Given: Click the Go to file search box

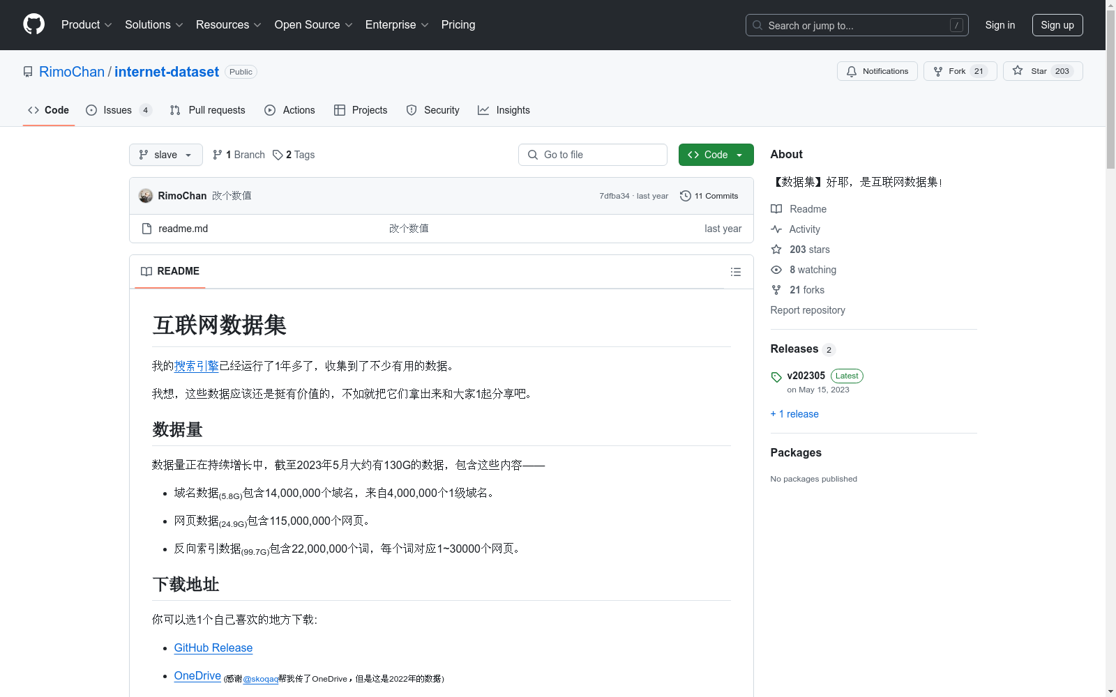Looking at the screenshot, I should pyautogui.click(x=593, y=155).
